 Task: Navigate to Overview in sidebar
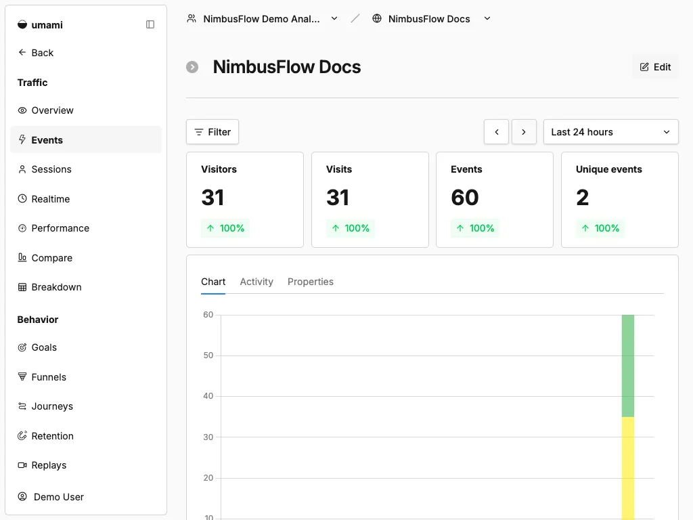[86, 110]
